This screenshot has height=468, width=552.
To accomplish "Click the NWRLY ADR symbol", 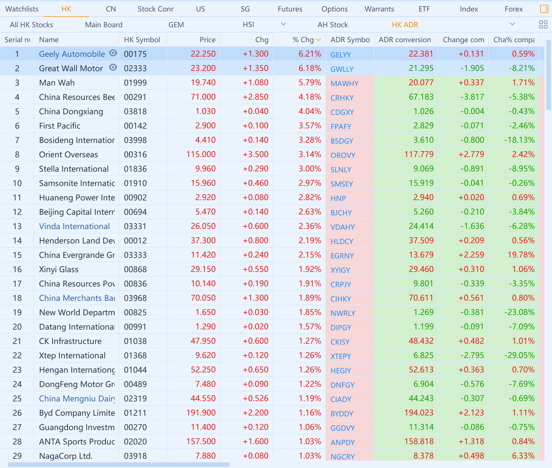I will [x=343, y=313].
